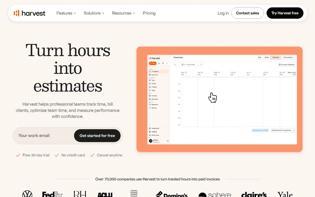This screenshot has width=315, height=197.
Task: Expand the Features menu
Action: 66,13
